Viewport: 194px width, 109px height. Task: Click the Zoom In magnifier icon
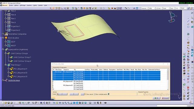pyautogui.click(x=65, y=103)
